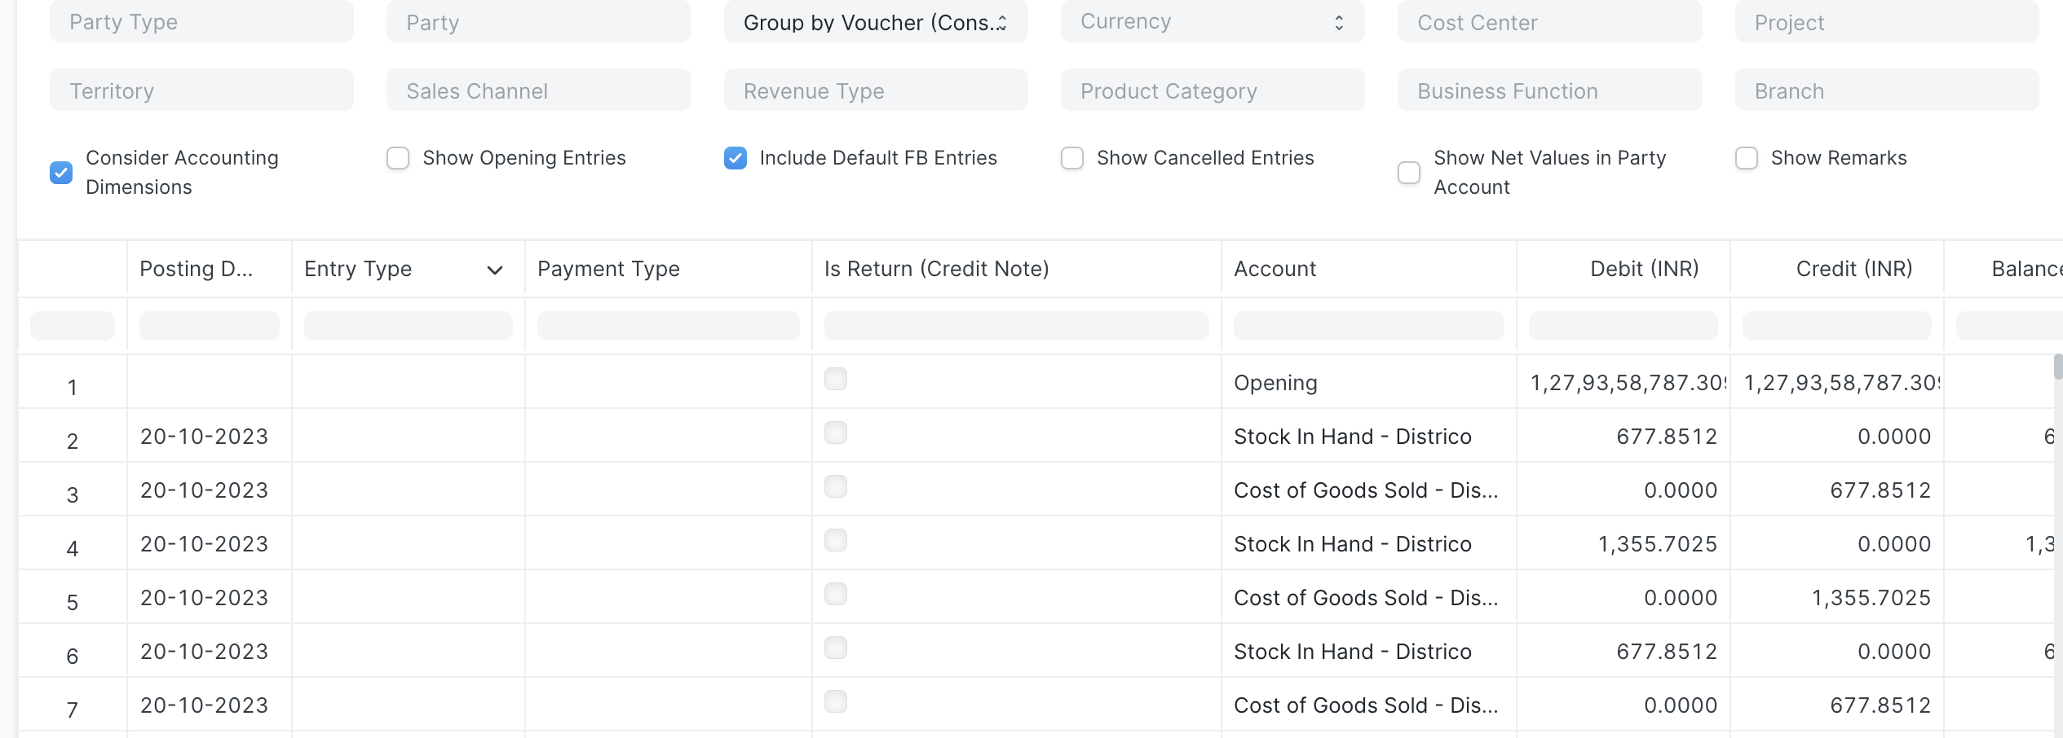Open the Currency selector dropdown
This screenshot has height=738, width=2063.
click(1212, 21)
